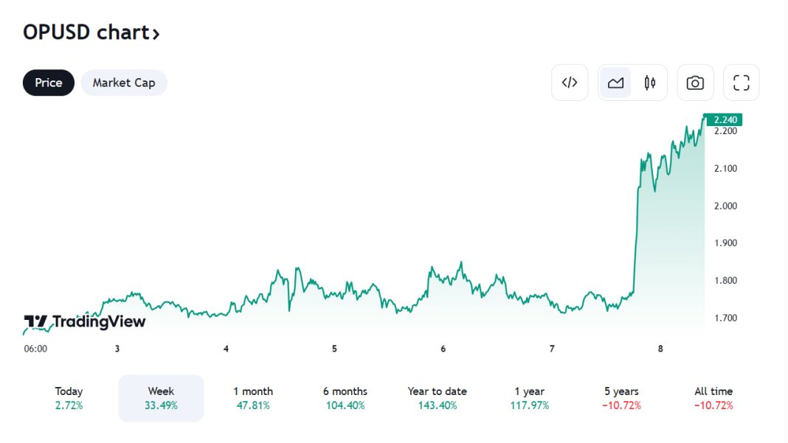Screen dimensions: 788x443
Task: Select the Price pill toggle
Action: [49, 83]
